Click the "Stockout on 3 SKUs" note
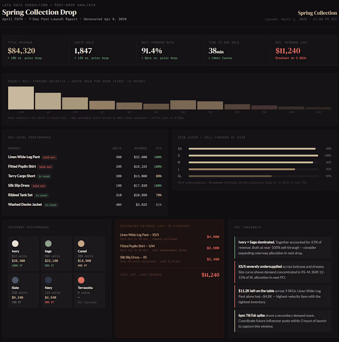This screenshot has height=342, width=339. (x=291, y=58)
